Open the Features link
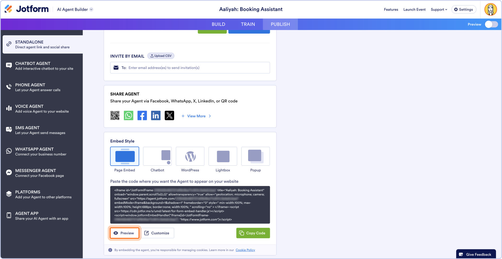The height and width of the screenshot is (259, 502). click(391, 9)
